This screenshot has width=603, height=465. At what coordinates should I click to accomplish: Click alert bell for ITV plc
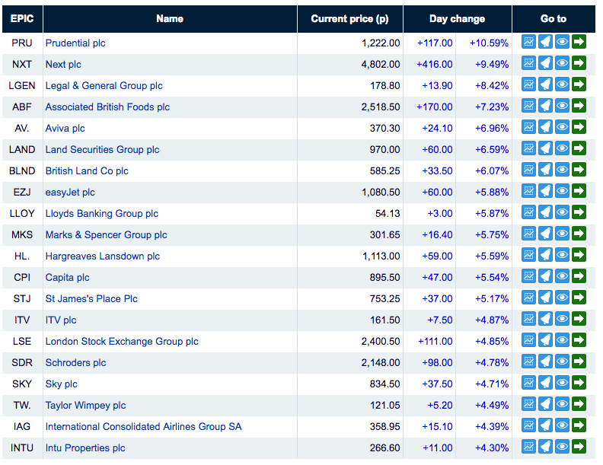545,319
